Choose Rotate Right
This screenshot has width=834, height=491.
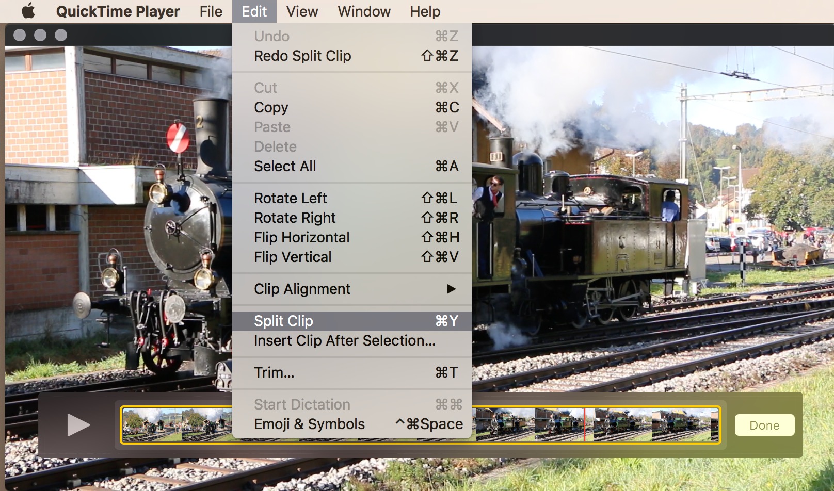coord(352,218)
